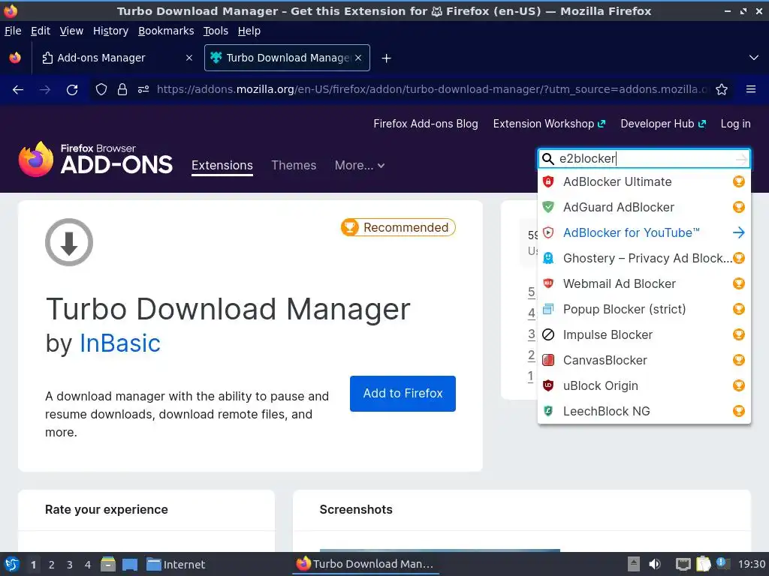
Task: Click the Log in link
Action: click(x=735, y=124)
